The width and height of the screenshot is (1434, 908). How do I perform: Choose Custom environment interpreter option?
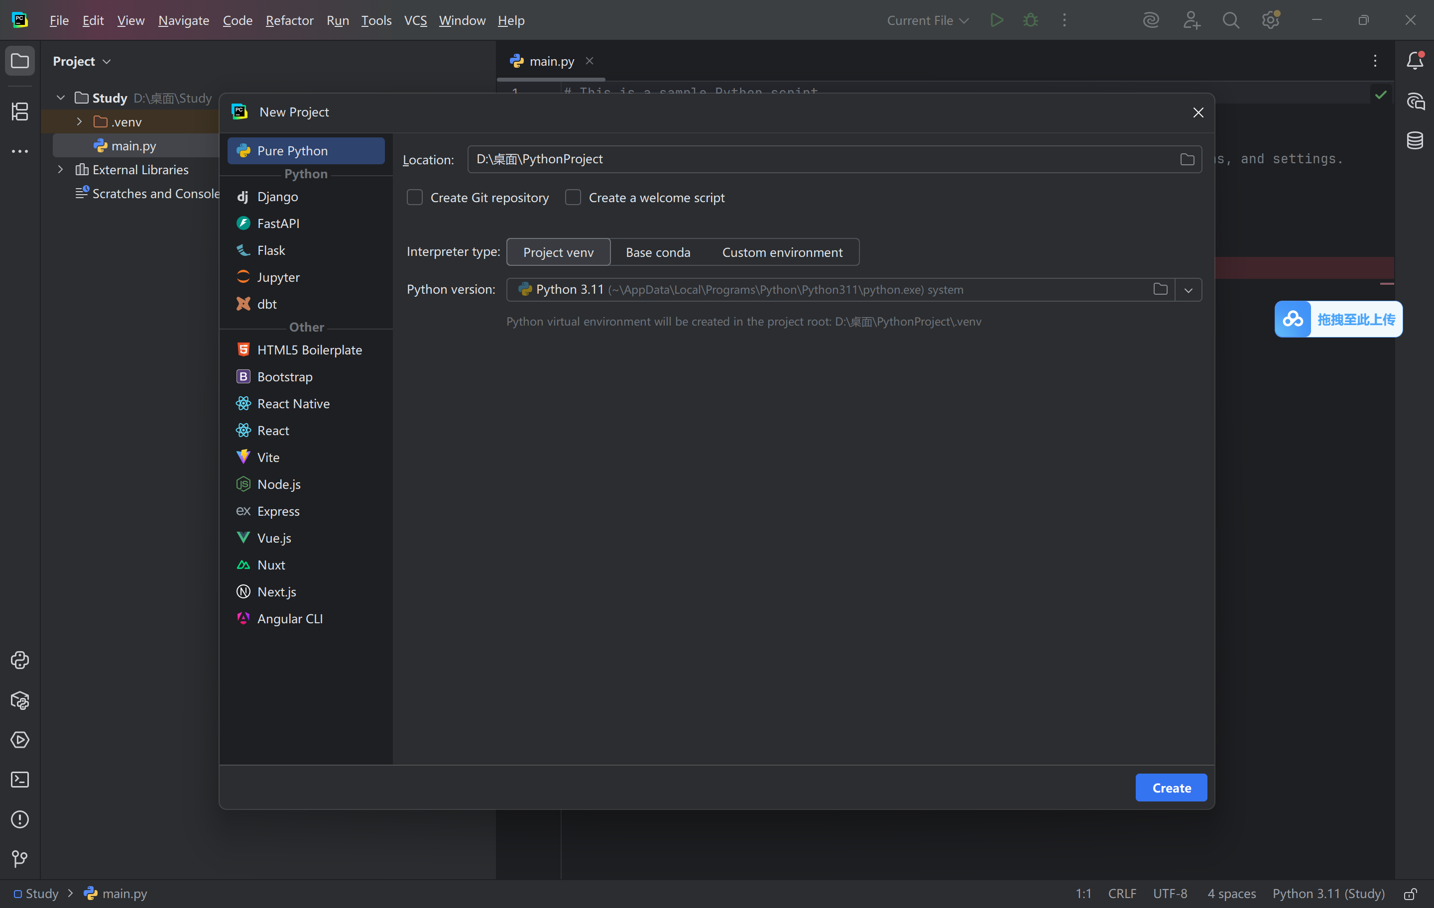click(782, 252)
